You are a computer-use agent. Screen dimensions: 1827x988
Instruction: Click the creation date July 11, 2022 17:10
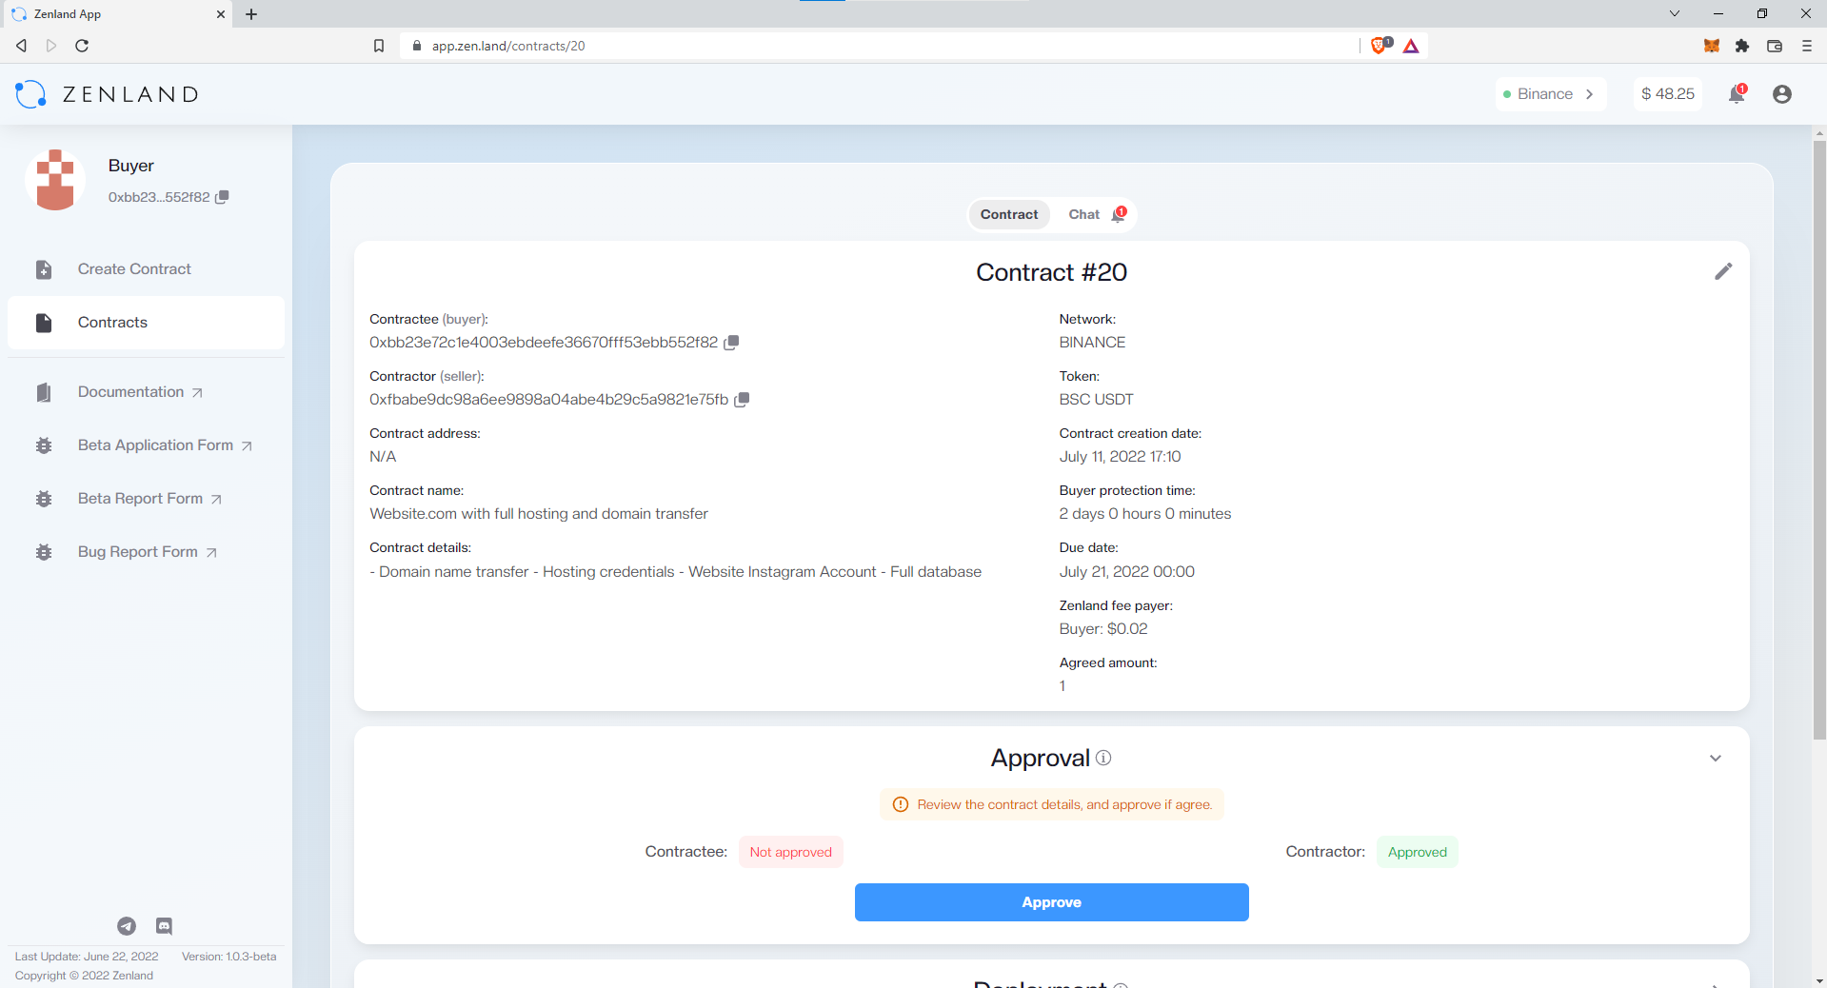(x=1120, y=457)
